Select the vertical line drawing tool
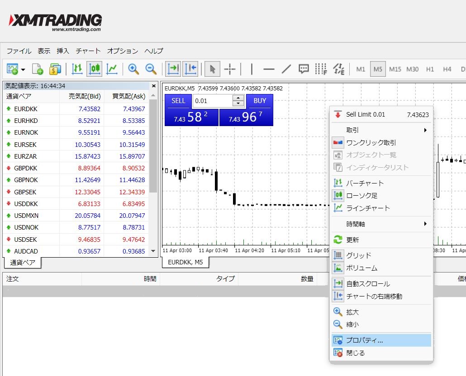Viewport: 466px width, 376px height. (x=252, y=69)
